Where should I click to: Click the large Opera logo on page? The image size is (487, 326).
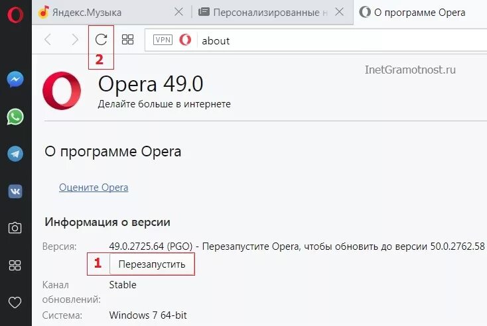click(62, 91)
